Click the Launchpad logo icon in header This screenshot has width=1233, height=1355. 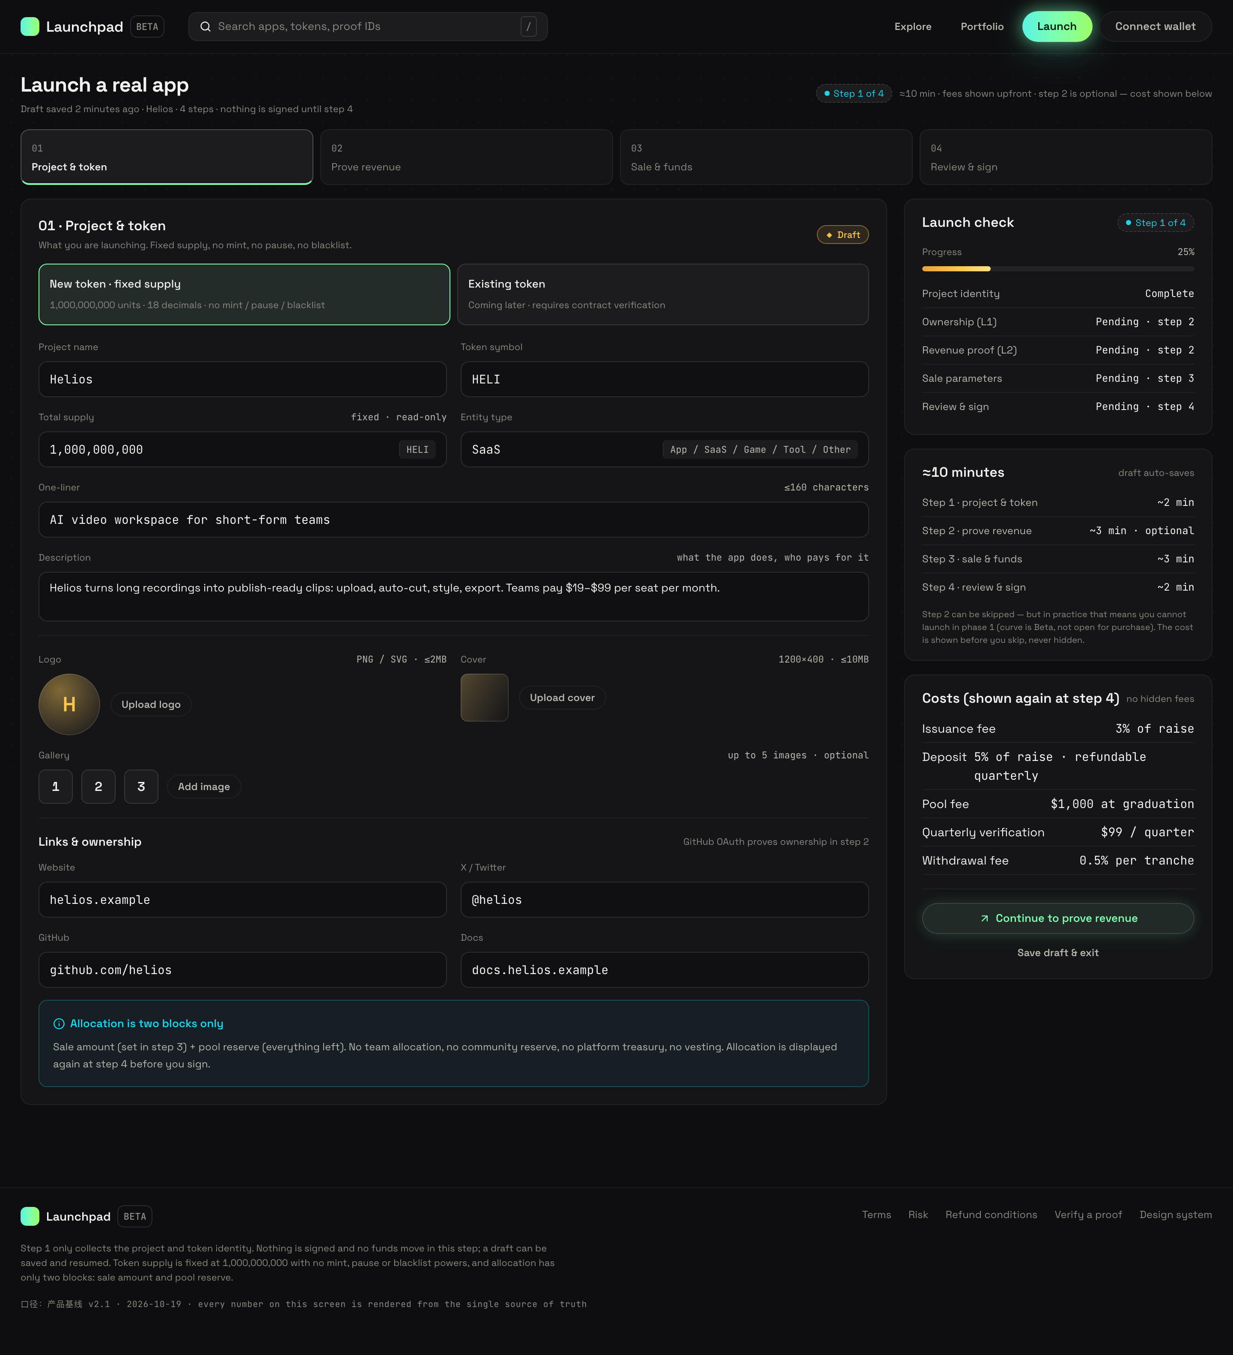30,26
